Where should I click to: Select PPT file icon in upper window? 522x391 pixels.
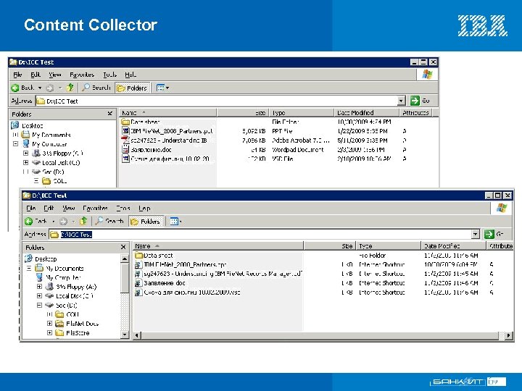pyautogui.click(x=125, y=130)
